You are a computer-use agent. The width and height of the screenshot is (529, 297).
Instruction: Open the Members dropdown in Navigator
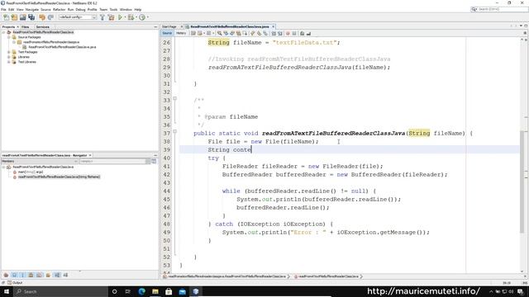coord(40,162)
